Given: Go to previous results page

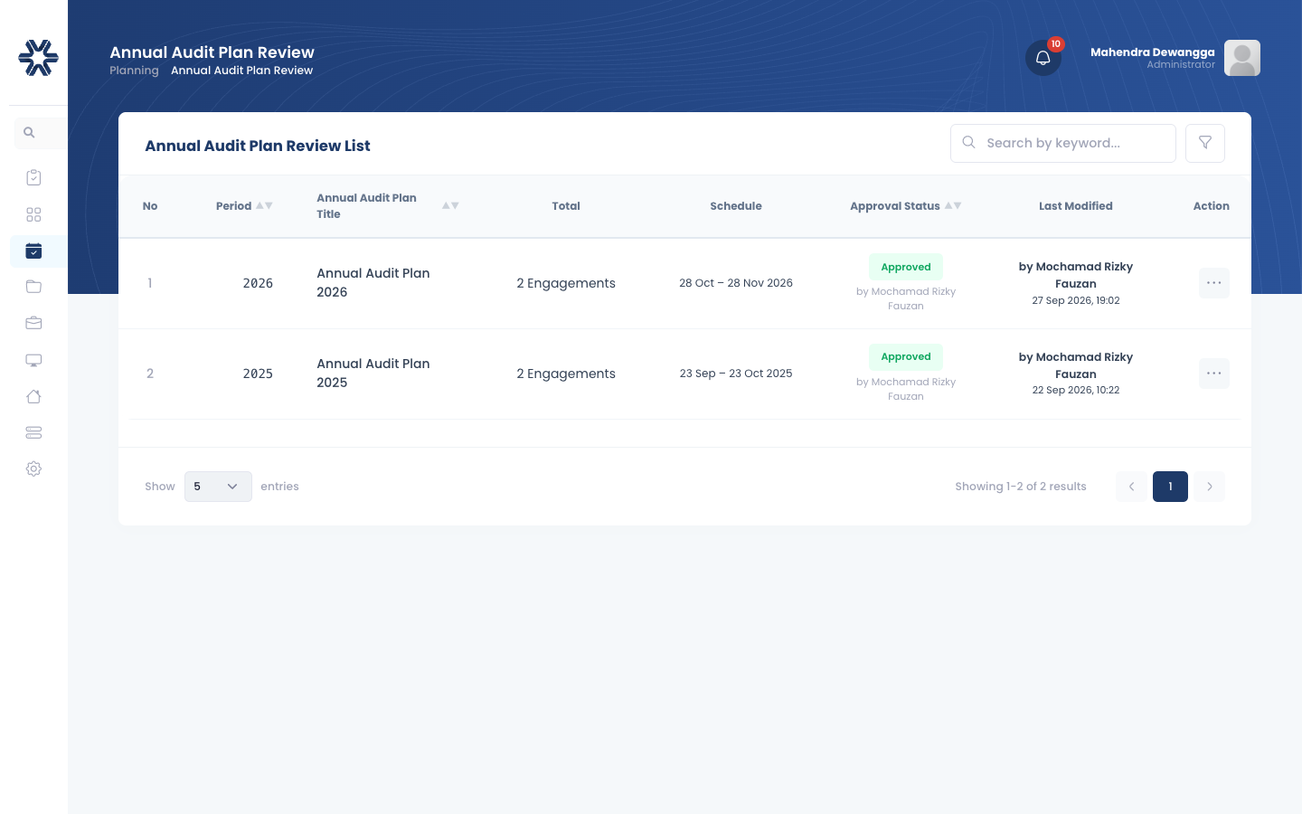Looking at the screenshot, I should (x=1131, y=487).
